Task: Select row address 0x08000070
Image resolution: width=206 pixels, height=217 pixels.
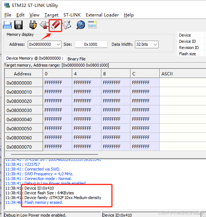Action: (24, 147)
